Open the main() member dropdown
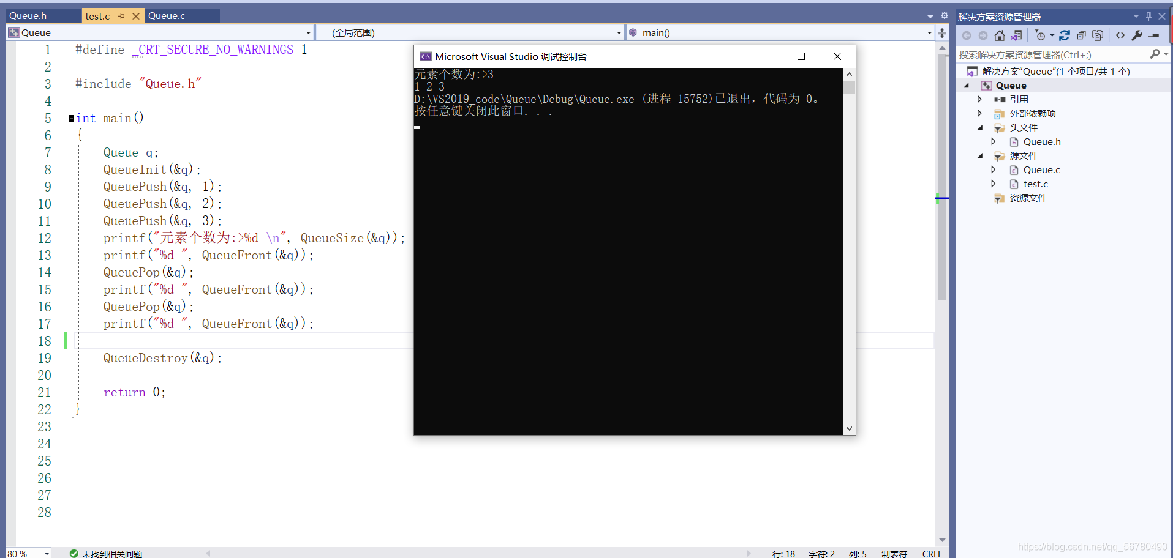The width and height of the screenshot is (1173, 558). (x=929, y=32)
